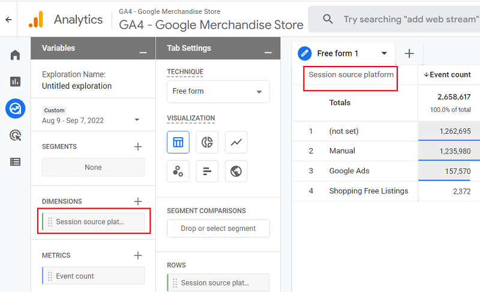
Task: Open the Configure list sidebar icon
Action: point(16,162)
